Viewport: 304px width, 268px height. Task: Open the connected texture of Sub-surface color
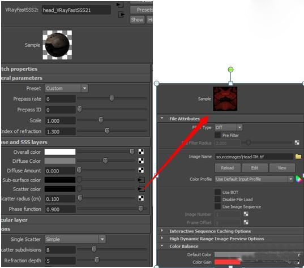(x=142, y=180)
